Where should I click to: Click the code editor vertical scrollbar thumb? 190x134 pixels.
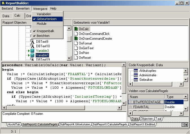(124, 80)
